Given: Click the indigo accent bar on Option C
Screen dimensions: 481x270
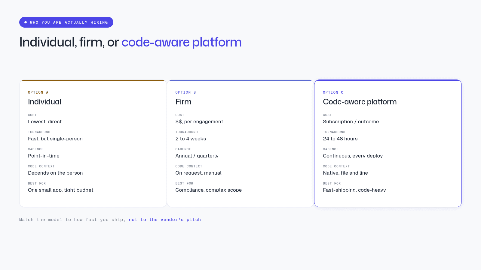Looking at the screenshot, I should [x=388, y=80].
